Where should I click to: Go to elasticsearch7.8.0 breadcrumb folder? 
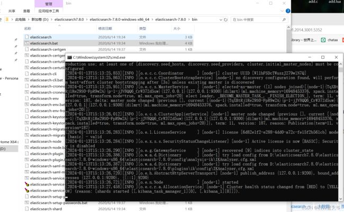point(69,20)
